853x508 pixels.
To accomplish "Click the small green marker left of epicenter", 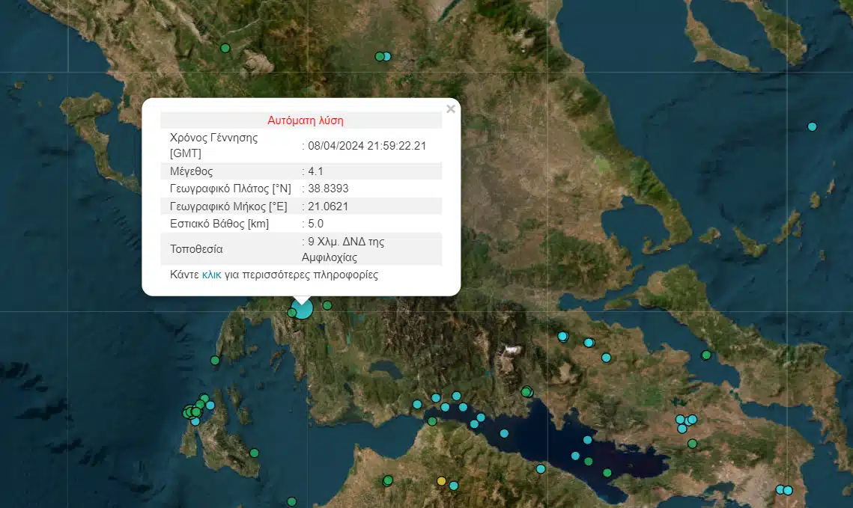I will [x=291, y=313].
